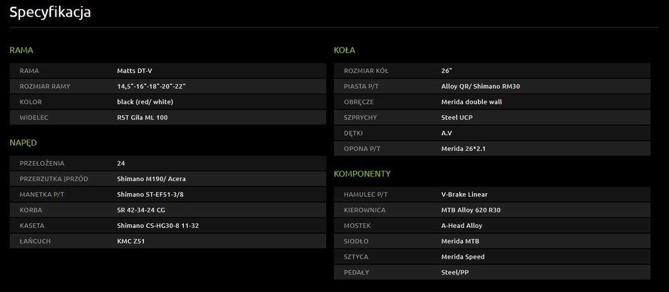The height and width of the screenshot is (292, 669).
Task: Click the 'ROZMIAR RAMY' label
Action: pyautogui.click(x=45, y=87)
